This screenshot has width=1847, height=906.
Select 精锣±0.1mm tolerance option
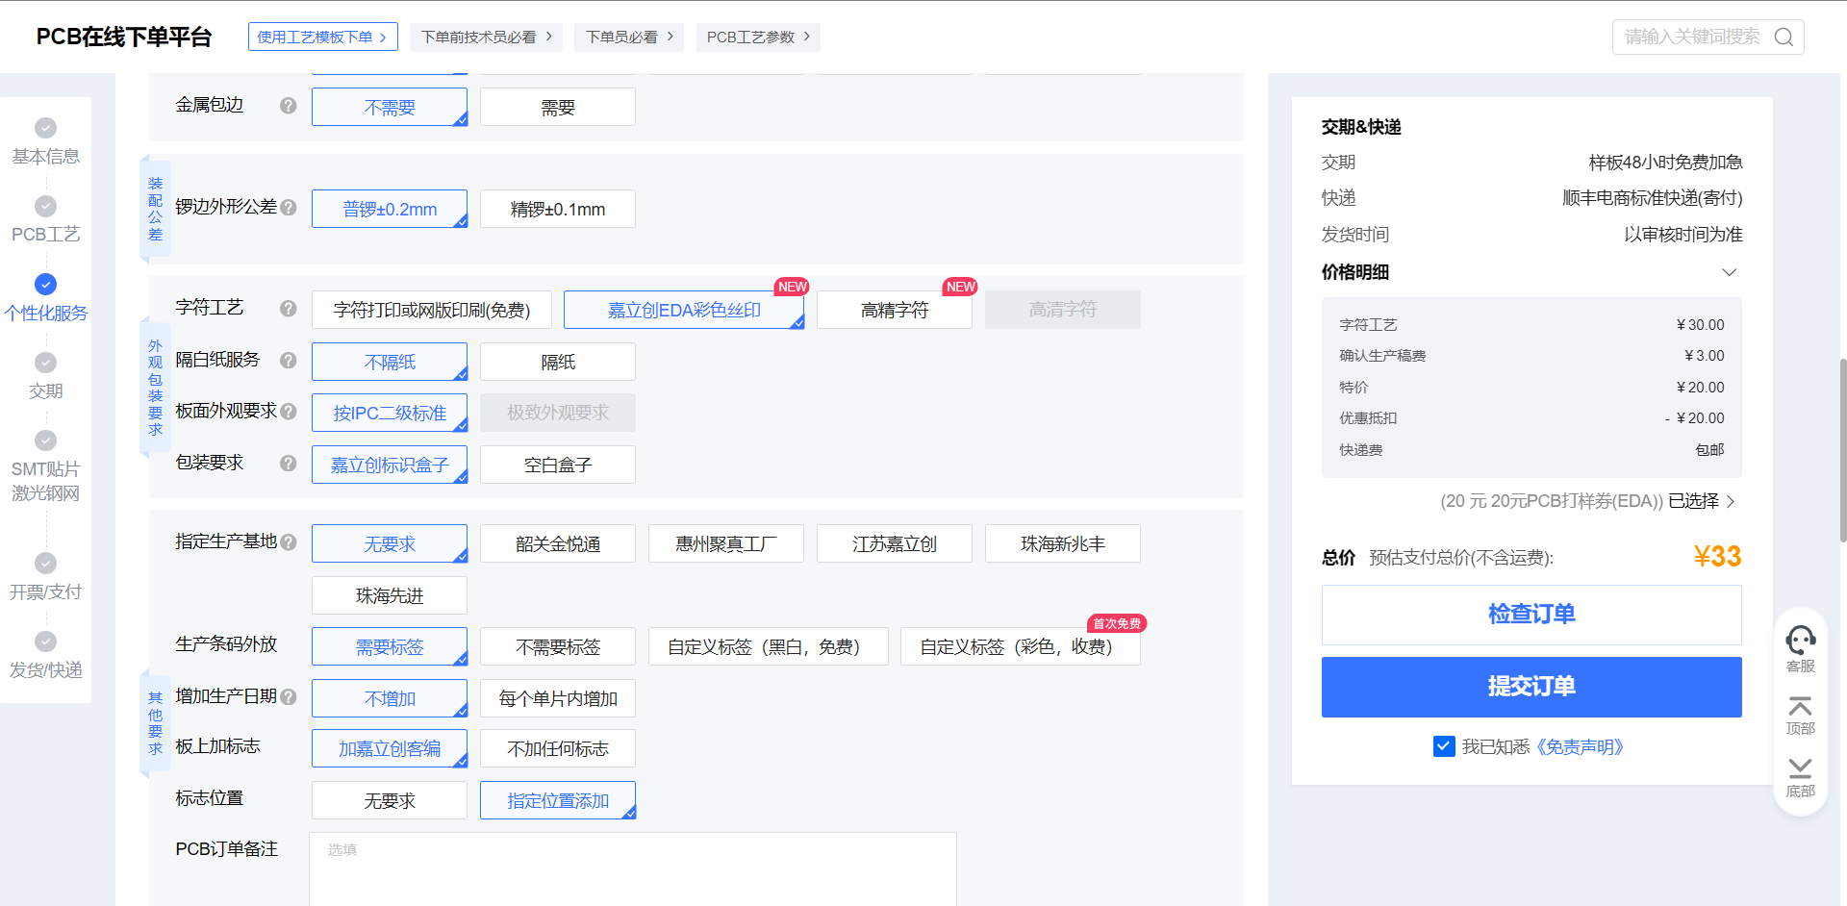click(558, 209)
